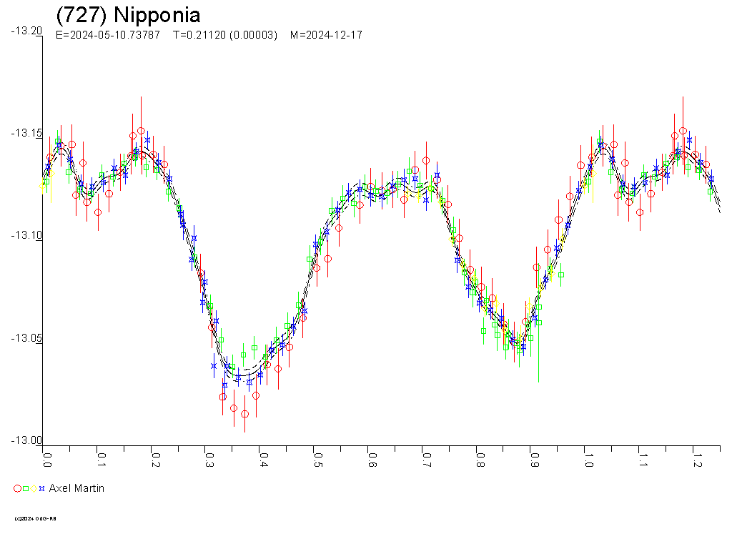
Task: Click the yellow diamond legend marker
Action: click(34, 489)
